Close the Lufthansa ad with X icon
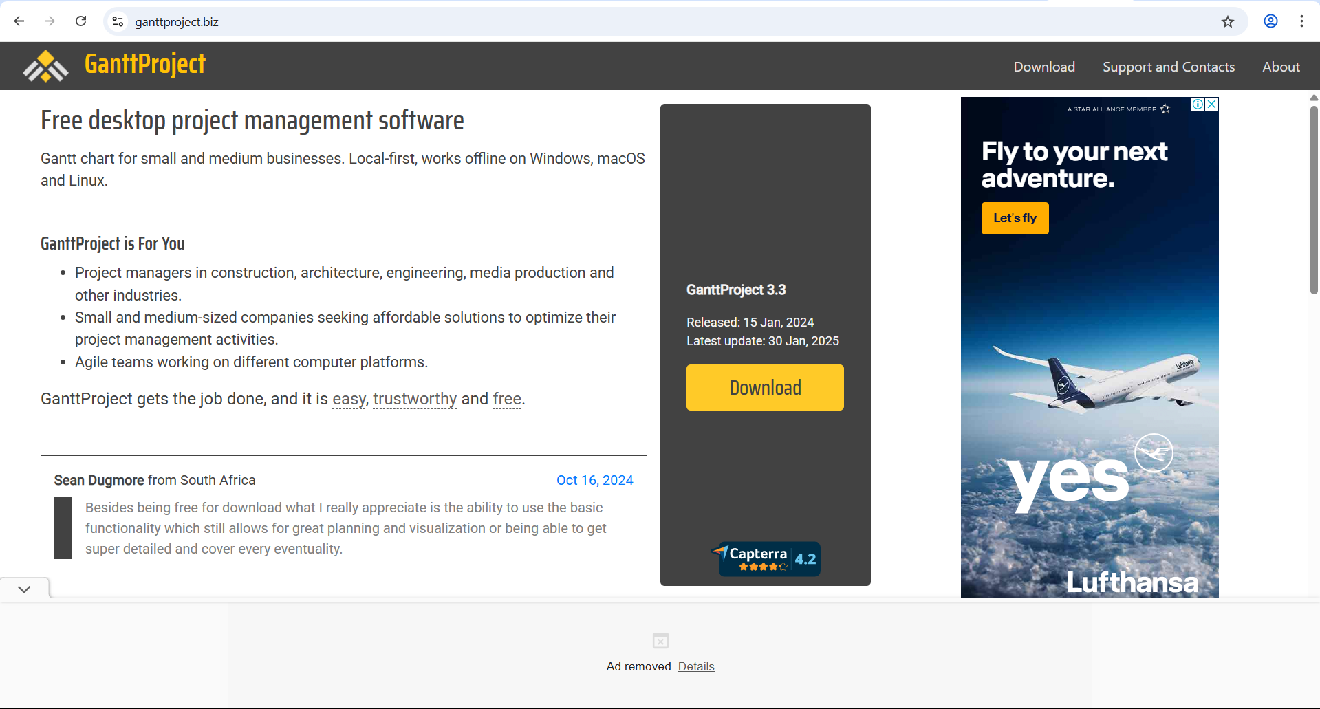 [x=1212, y=104]
